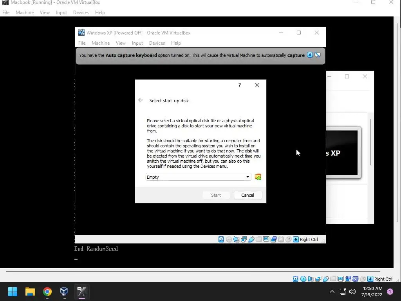
Task: Open the dialog's question mark help
Action: 240,85
